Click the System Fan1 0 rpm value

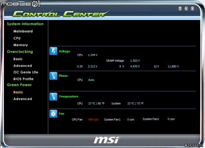coord(131,119)
